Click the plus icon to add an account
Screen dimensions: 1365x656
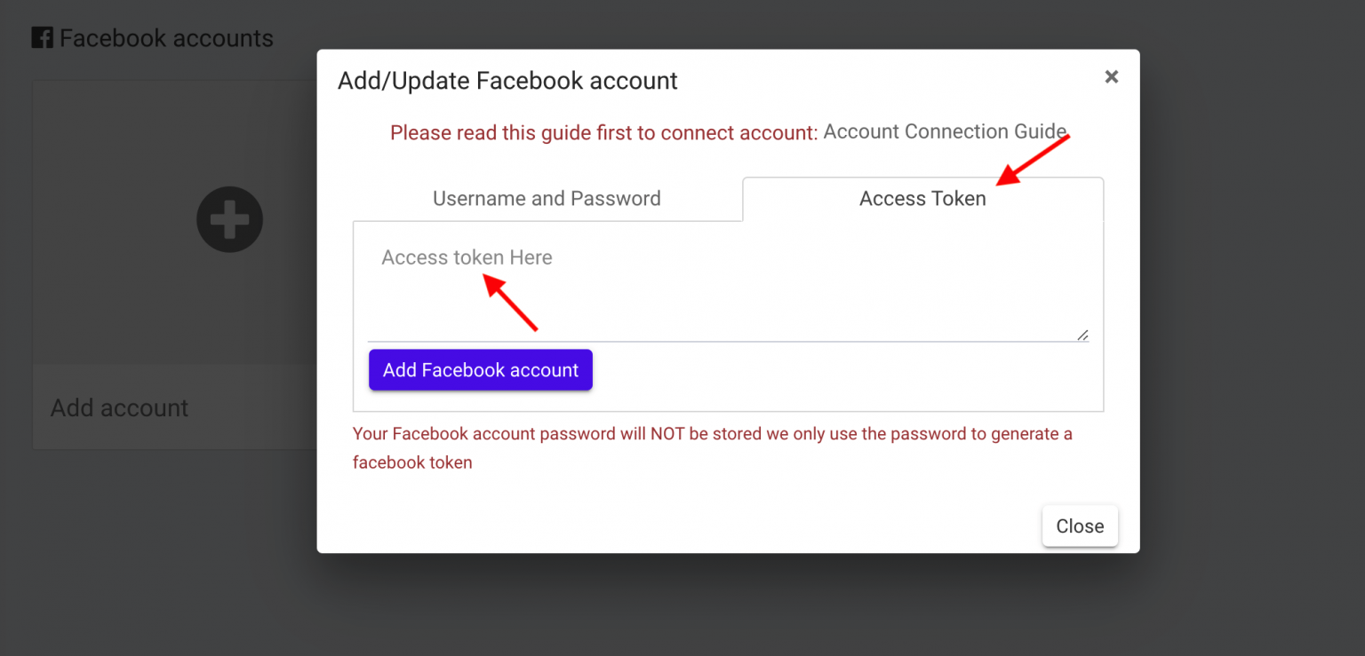[229, 219]
